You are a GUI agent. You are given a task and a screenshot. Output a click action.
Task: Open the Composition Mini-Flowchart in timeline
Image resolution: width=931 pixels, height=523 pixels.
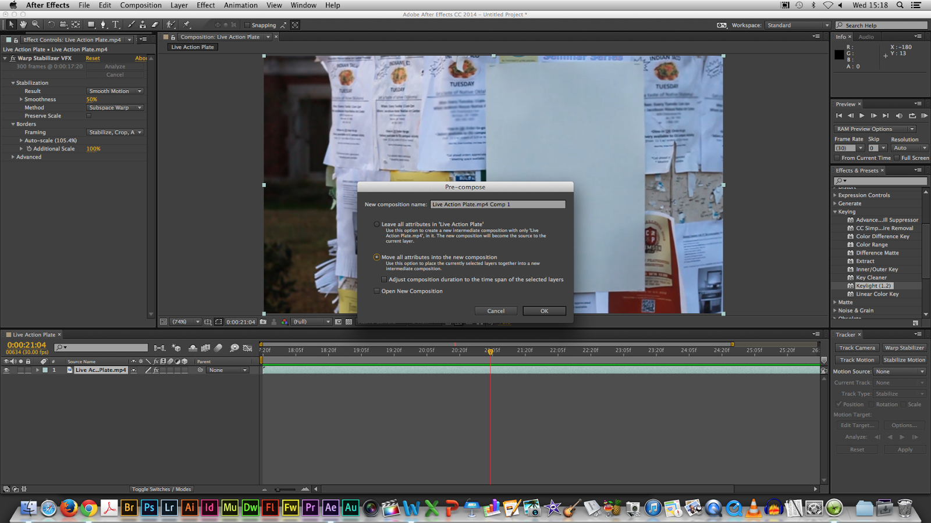point(159,348)
